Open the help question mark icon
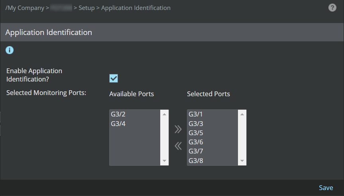 click(332, 8)
